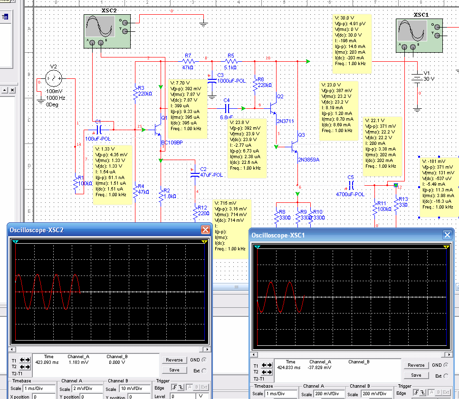The image size is (459, 399).
Task: Select capacitor C4 6.8uF
Action: click(x=227, y=109)
